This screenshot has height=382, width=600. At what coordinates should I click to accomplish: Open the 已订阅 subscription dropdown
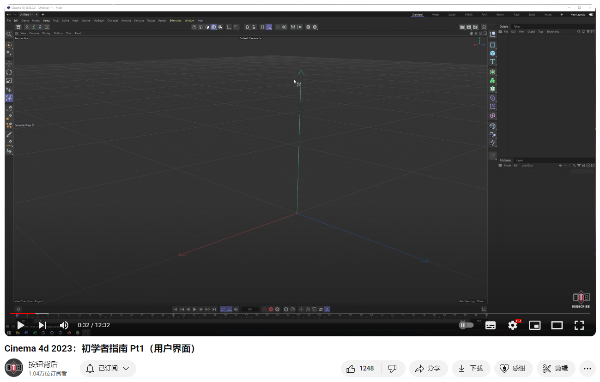(108, 368)
